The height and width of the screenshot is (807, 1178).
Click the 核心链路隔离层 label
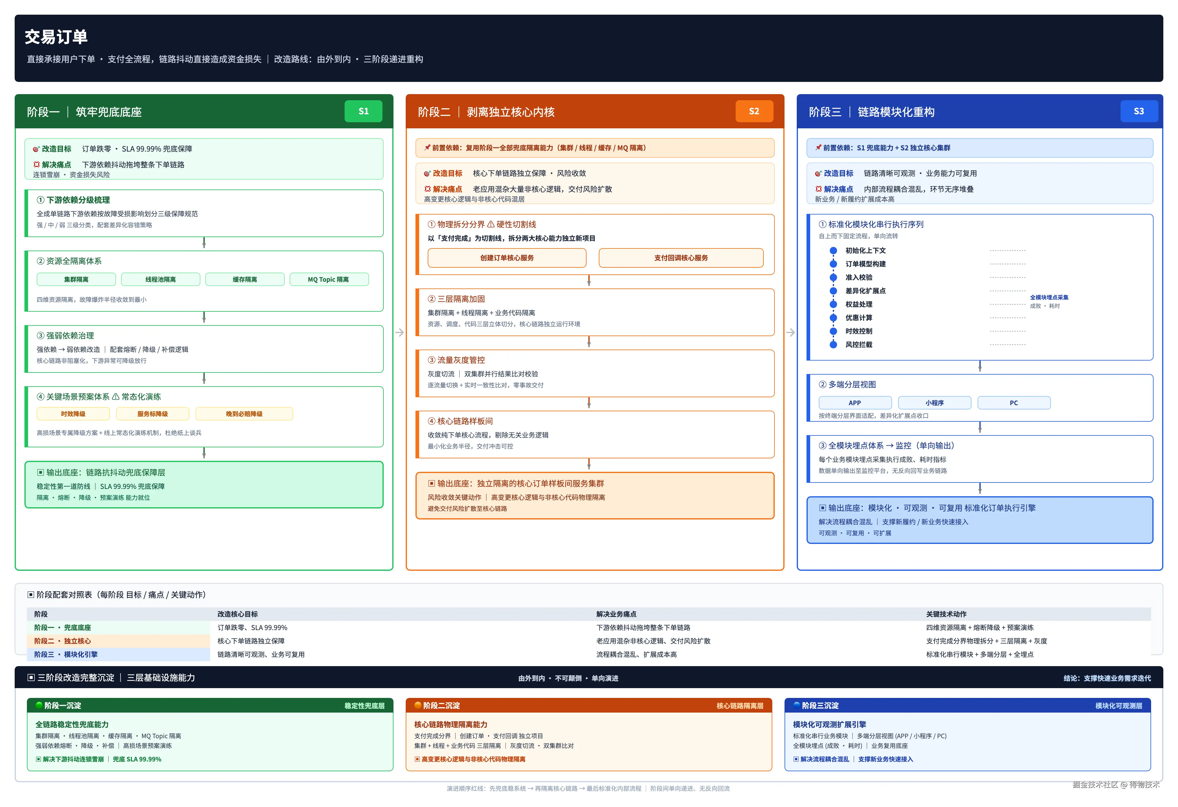point(740,706)
